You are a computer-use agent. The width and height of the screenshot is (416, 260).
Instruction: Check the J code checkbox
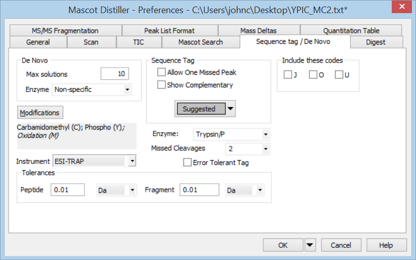(x=288, y=75)
